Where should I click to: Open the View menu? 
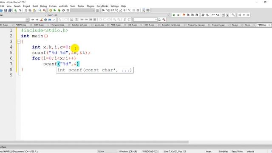(9, 6)
